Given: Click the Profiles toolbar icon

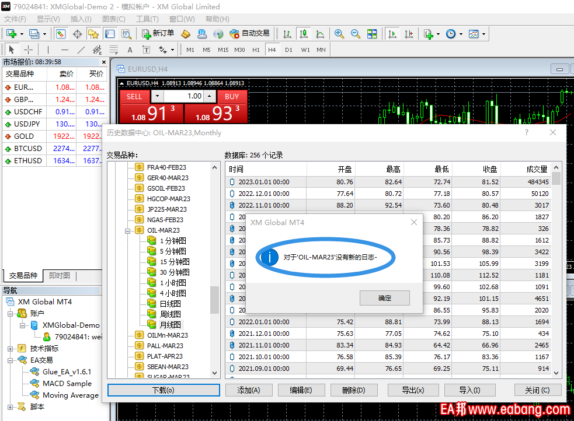Looking at the screenshot, I should pos(34,34).
